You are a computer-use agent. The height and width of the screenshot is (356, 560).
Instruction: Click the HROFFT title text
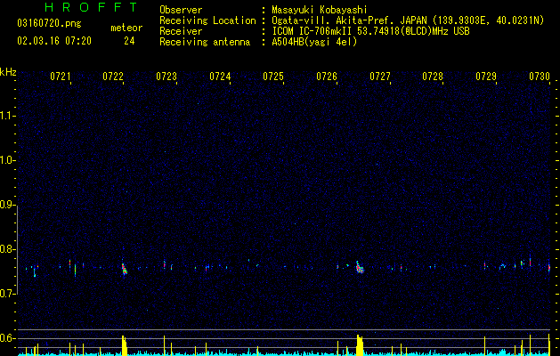coord(92,7)
